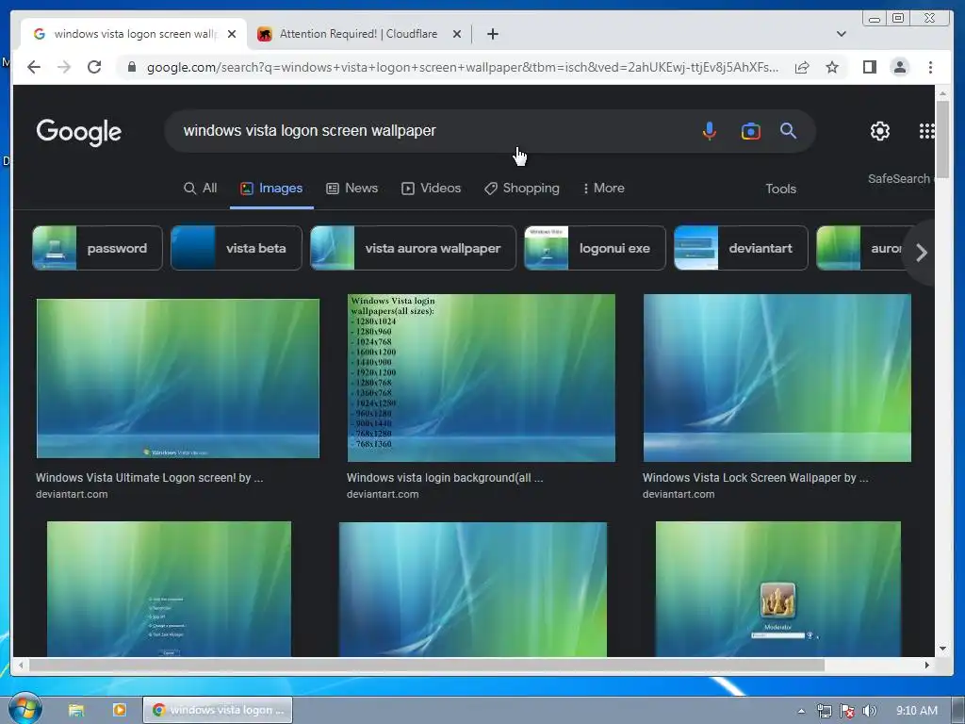Viewport: 965px width, 724px height.
Task: Reload the current page
Action: 94,67
